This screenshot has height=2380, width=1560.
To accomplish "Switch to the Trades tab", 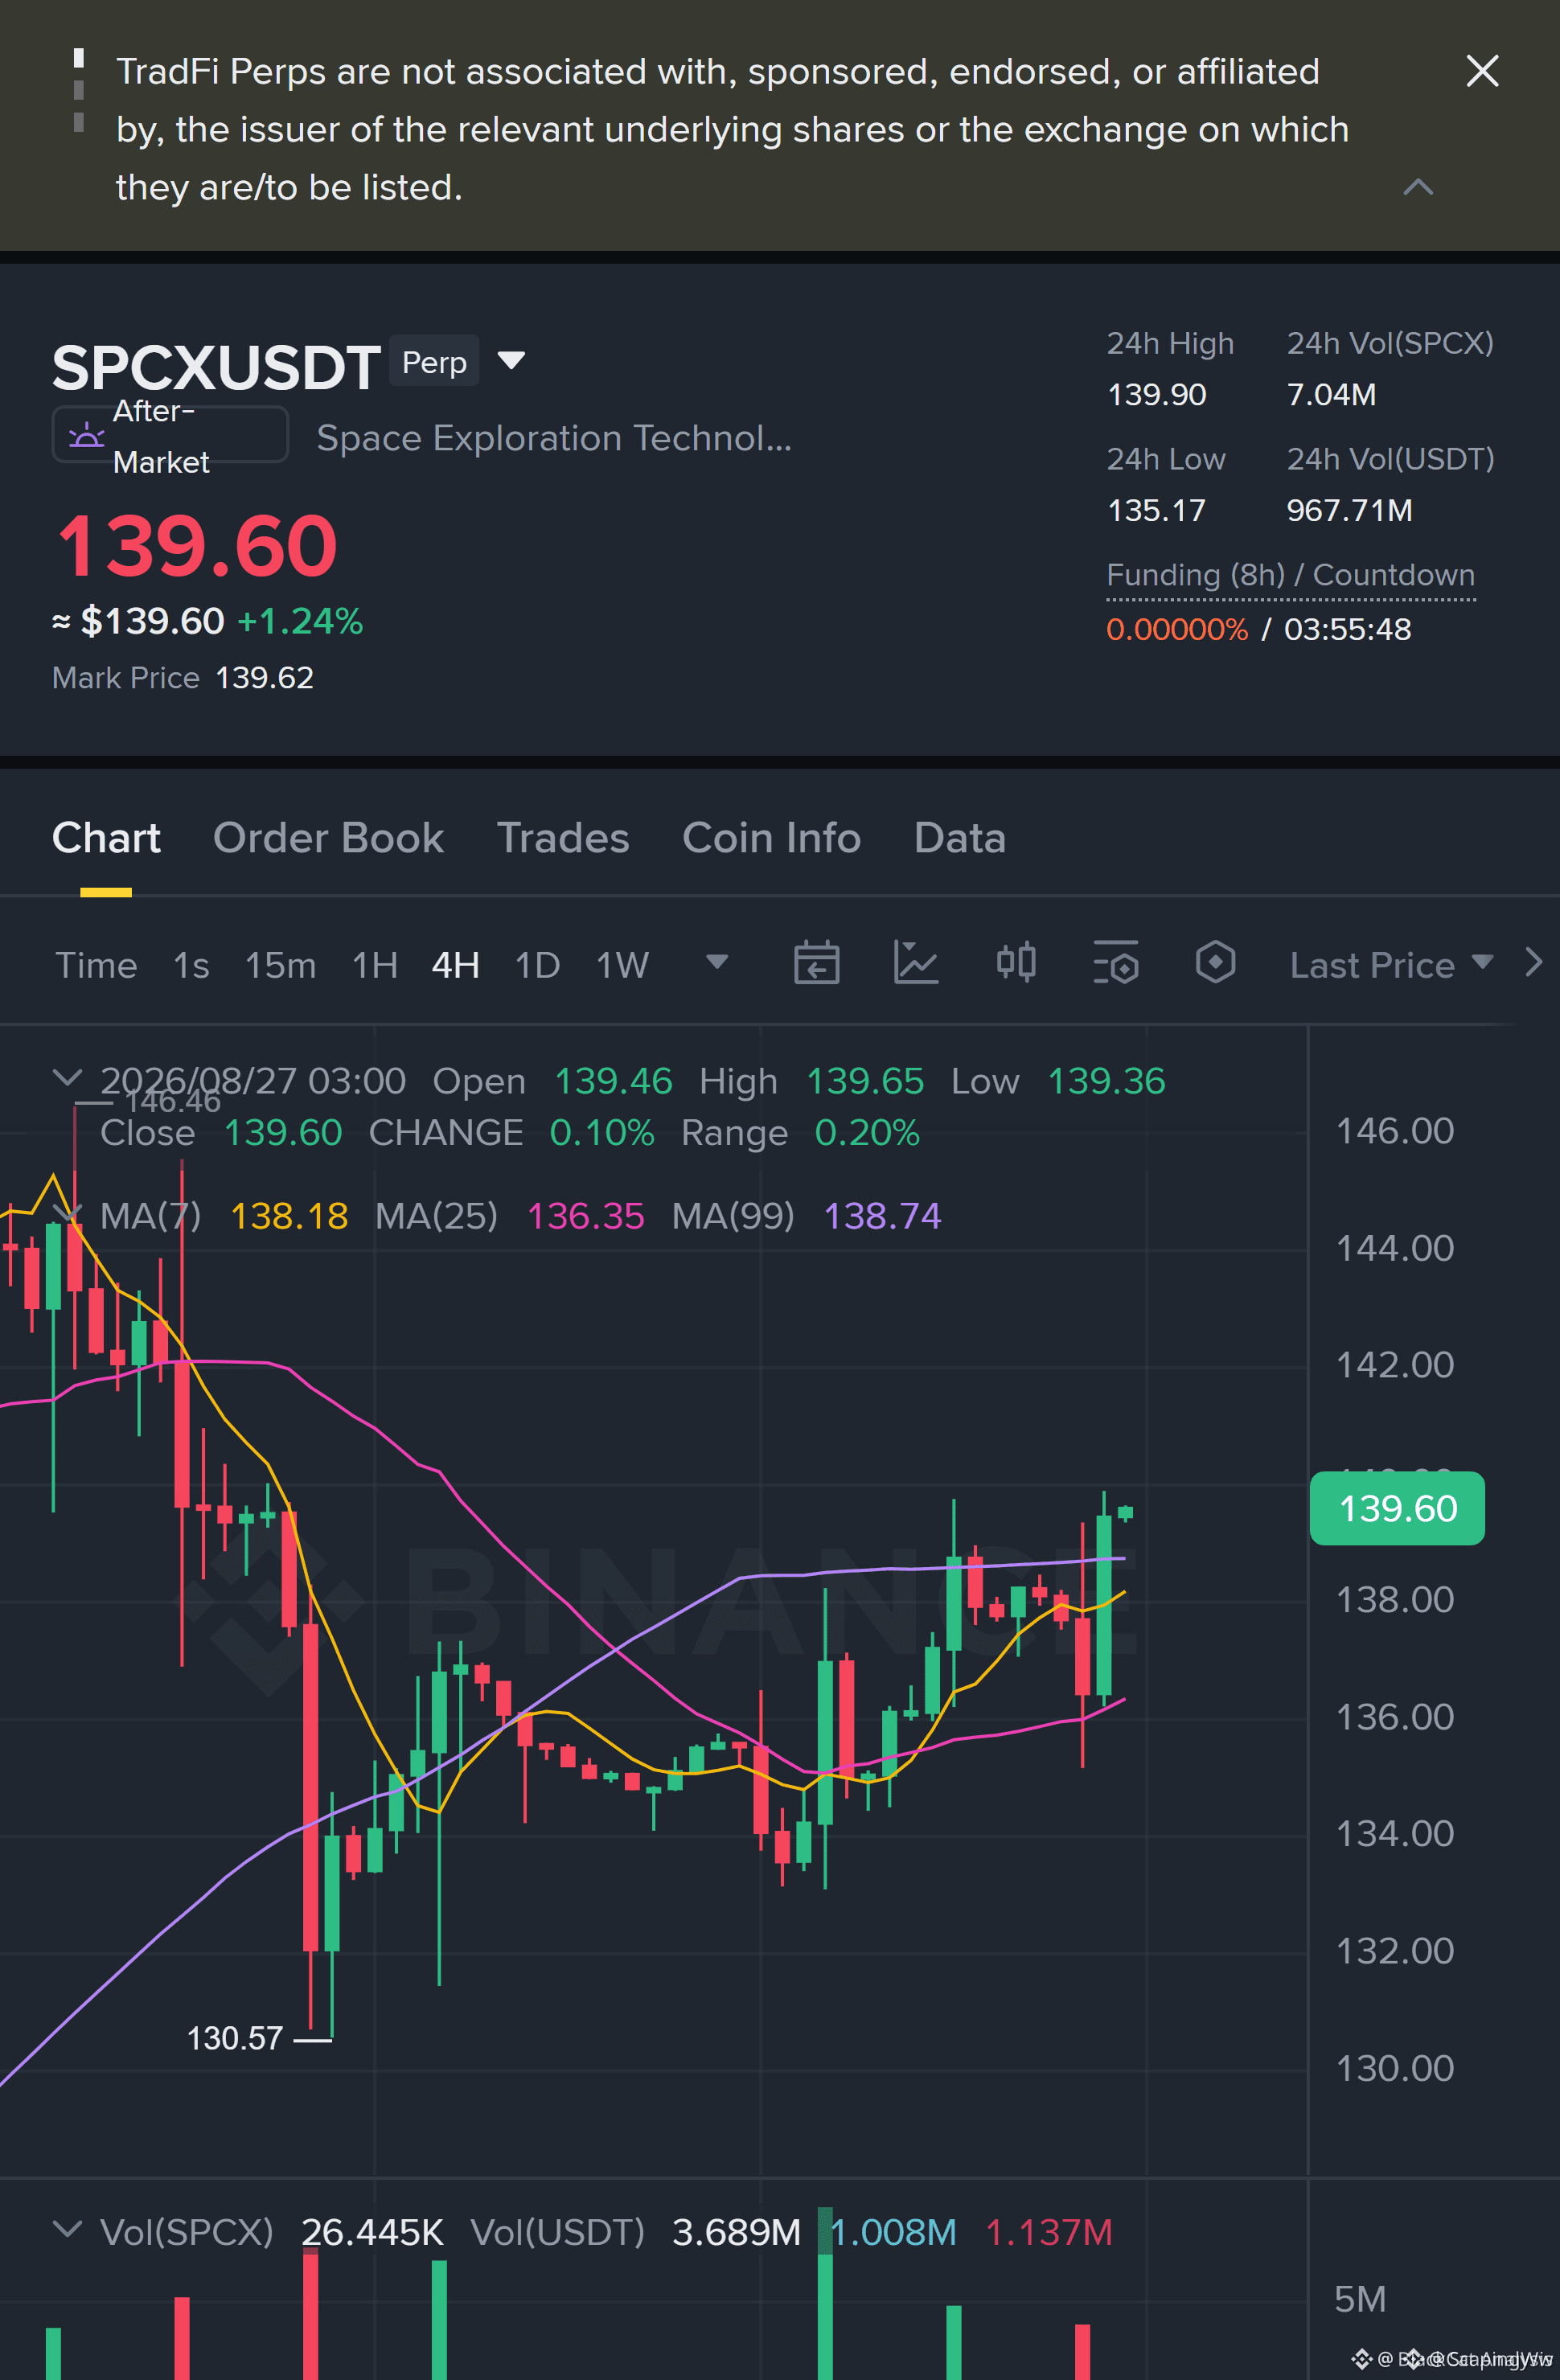I will (x=563, y=838).
